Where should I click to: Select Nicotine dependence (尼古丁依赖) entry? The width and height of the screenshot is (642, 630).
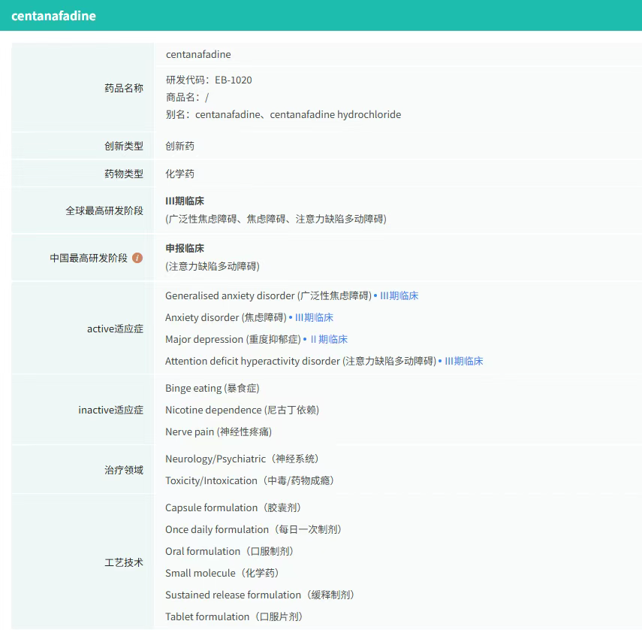(x=242, y=410)
